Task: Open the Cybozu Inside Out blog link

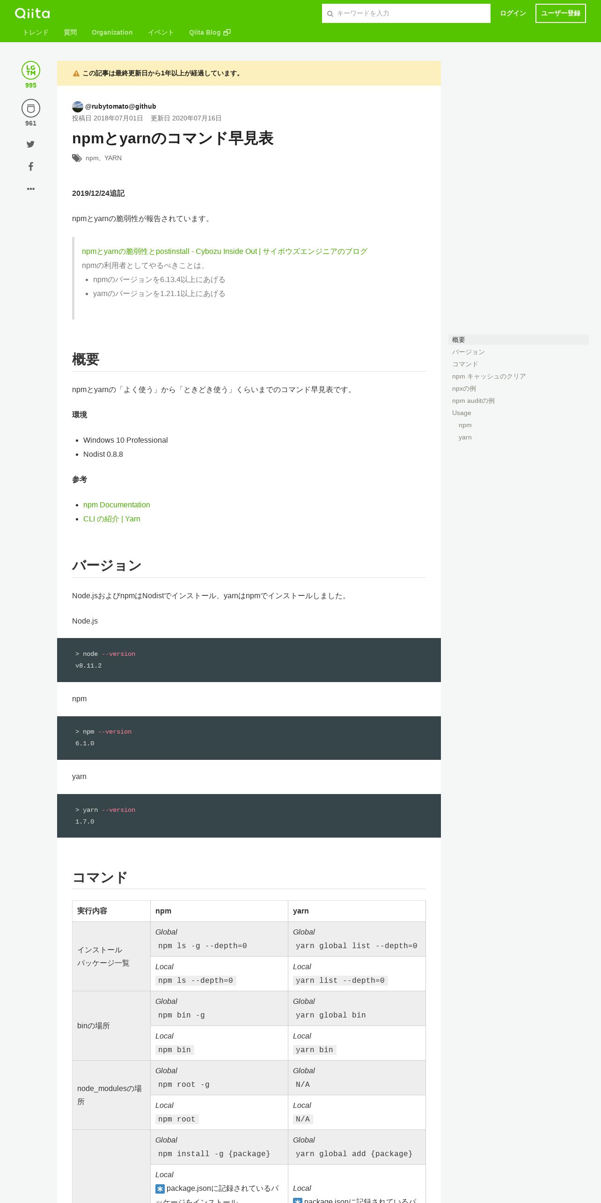Action: click(225, 252)
